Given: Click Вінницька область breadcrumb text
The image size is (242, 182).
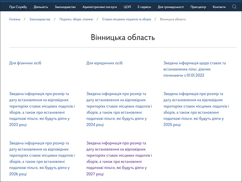Looking at the screenshot, I should pyautogui.click(x=173, y=19).
